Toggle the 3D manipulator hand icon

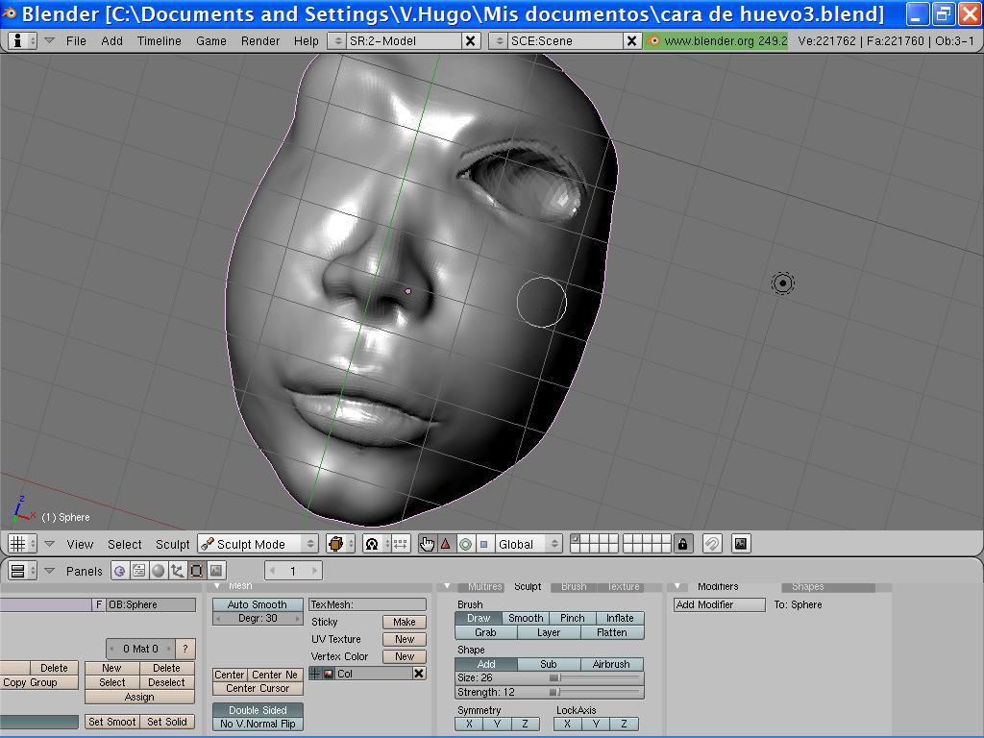(x=428, y=544)
